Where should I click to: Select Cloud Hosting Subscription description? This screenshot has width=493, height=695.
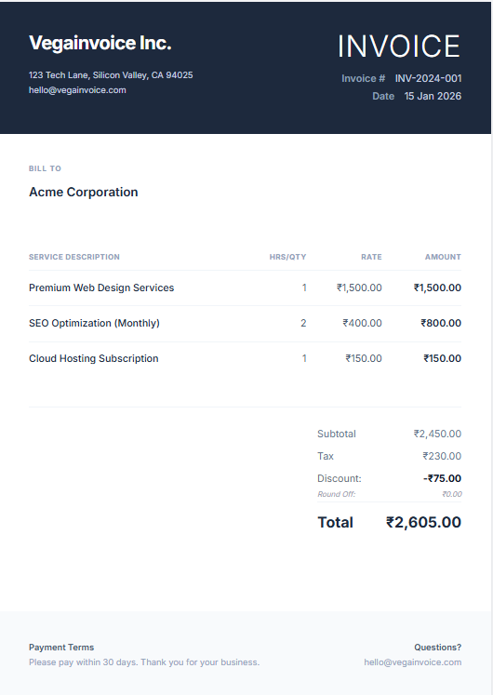click(93, 358)
